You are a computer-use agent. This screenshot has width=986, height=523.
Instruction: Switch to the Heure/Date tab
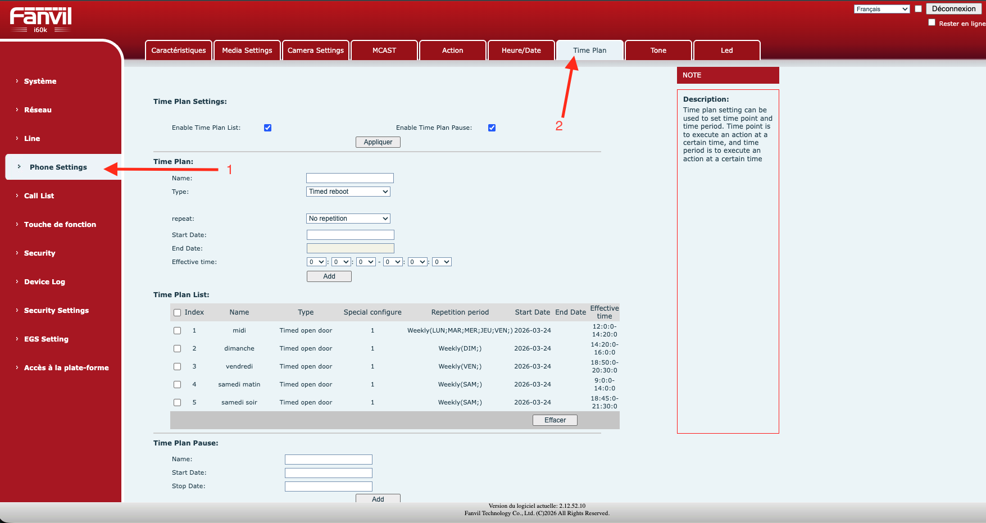521,51
